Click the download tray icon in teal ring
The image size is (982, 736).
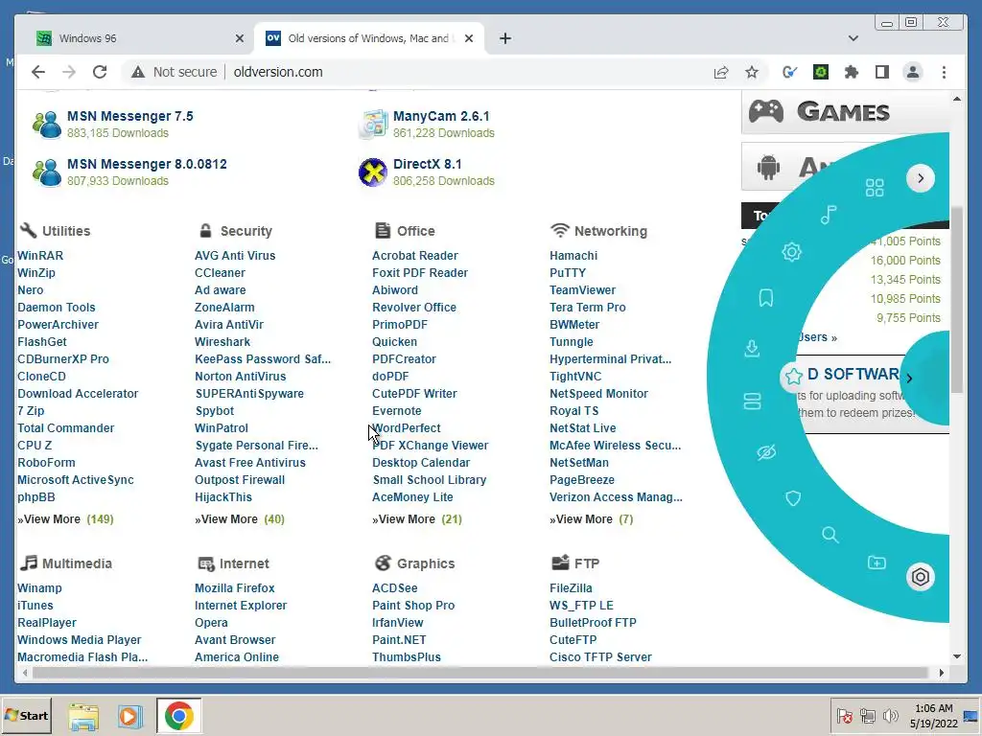(x=752, y=348)
